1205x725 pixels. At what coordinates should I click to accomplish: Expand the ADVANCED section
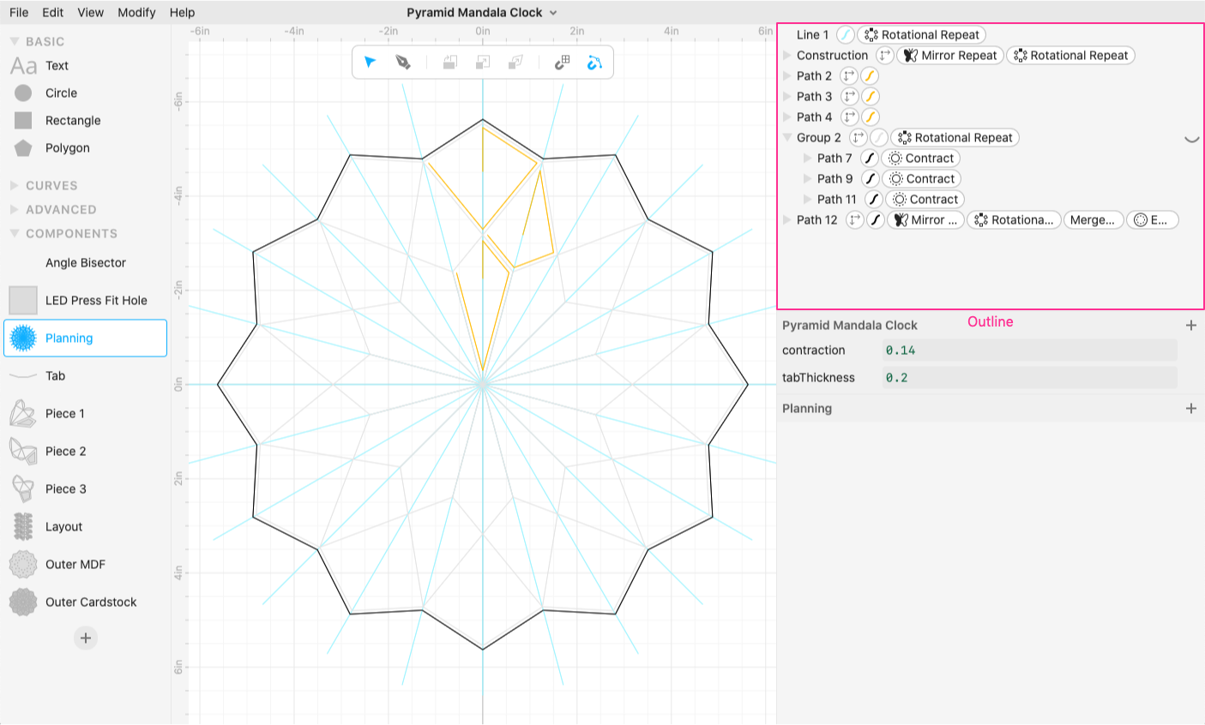14,209
